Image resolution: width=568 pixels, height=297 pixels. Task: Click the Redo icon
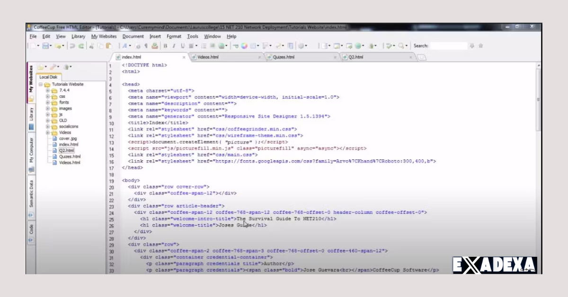[82, 45]
